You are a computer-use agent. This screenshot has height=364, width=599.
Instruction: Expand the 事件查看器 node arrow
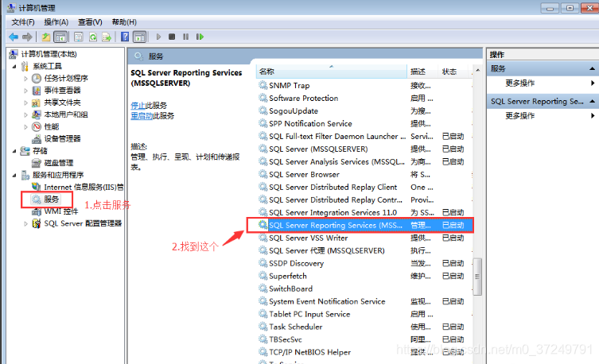pyautogui.click(x=25, y=91)
